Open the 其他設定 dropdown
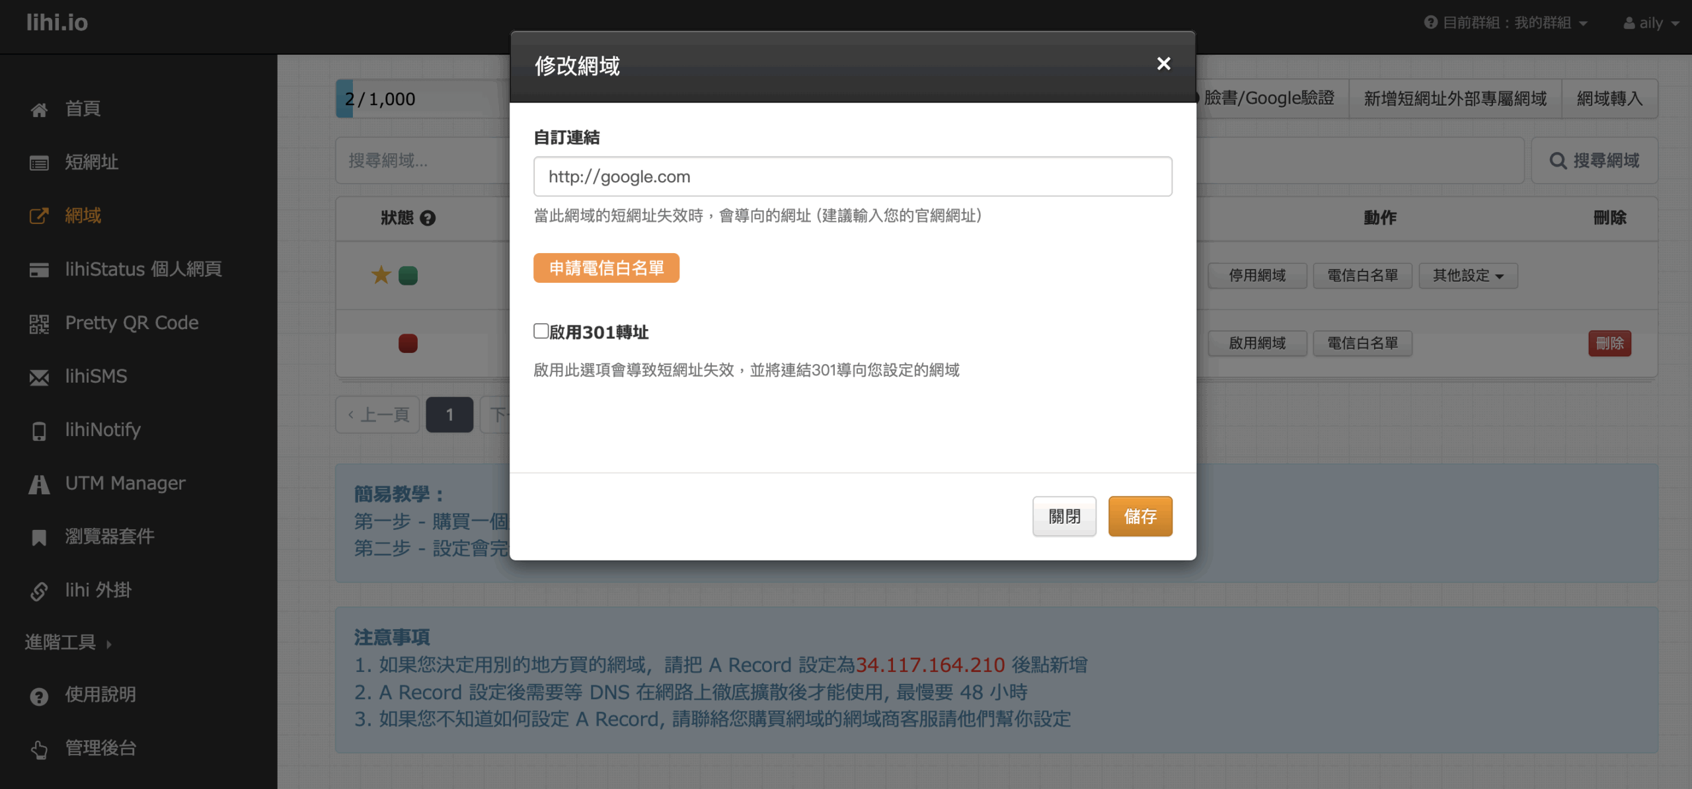 (x=1468, y=276)
